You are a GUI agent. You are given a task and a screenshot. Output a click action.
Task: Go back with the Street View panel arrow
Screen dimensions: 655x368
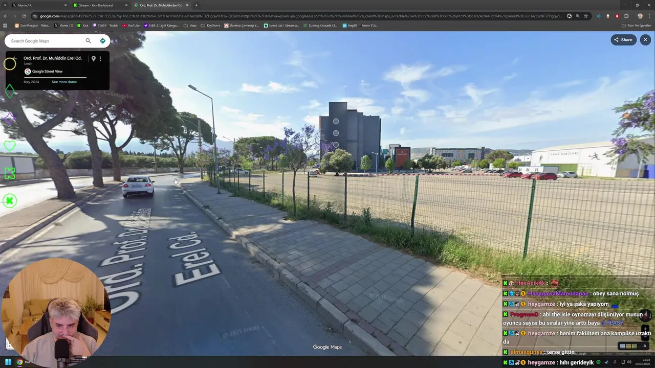tap(15, 58)
